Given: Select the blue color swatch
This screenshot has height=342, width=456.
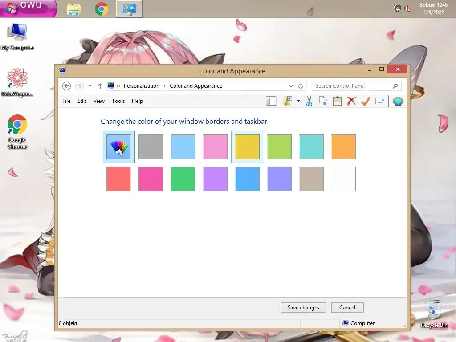Looking at the screenshot, I should (x=247, y=179).
